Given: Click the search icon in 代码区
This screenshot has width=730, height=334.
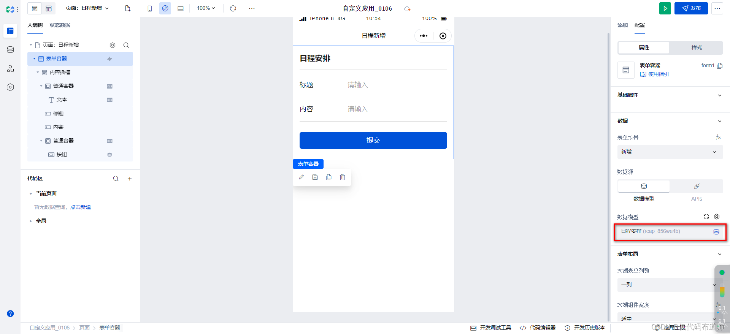Looking at the screenshot, I should tap(116, 179).
